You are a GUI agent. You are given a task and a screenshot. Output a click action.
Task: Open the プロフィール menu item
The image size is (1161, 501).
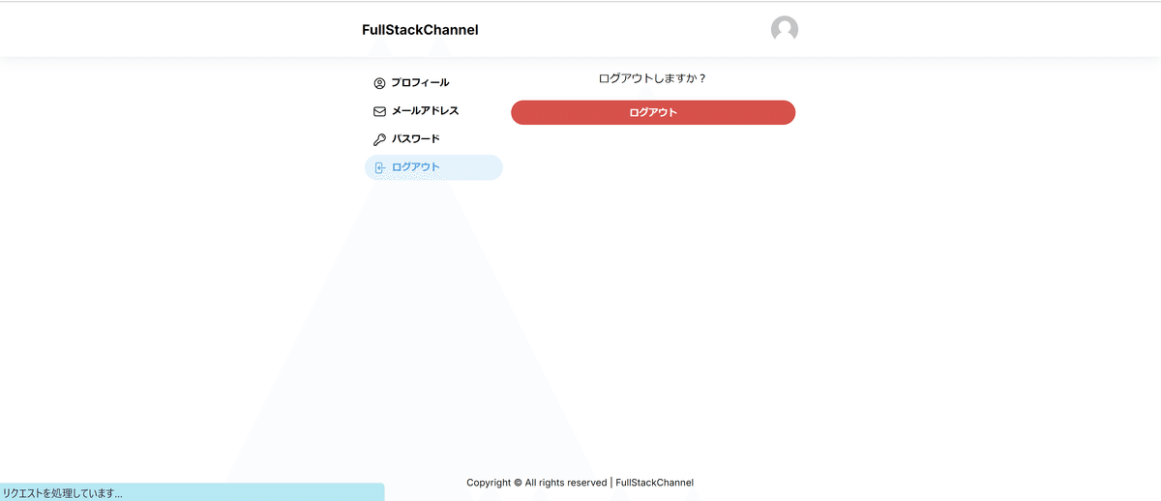click(433, 83)
